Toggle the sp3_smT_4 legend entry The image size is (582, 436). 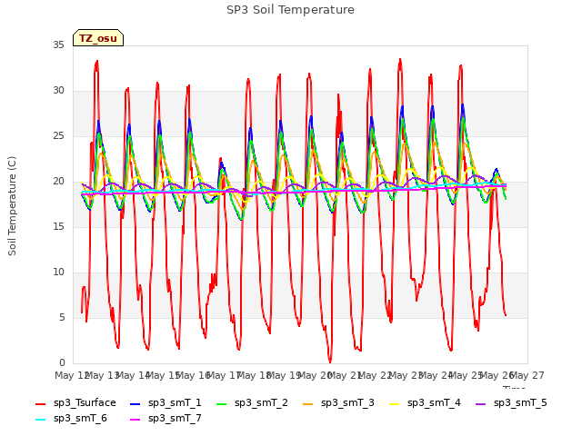[x=425, y=403]
